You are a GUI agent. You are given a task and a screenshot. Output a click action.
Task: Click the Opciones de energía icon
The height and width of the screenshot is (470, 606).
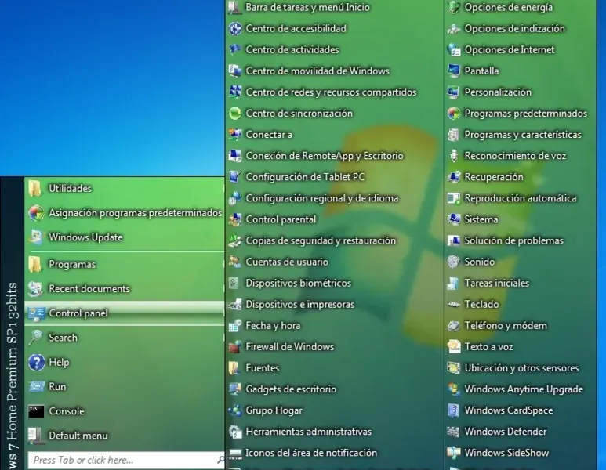point(454,7)
